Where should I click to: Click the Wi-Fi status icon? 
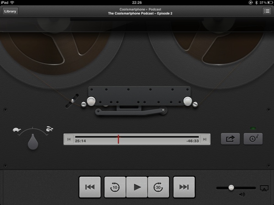point(12,2)
